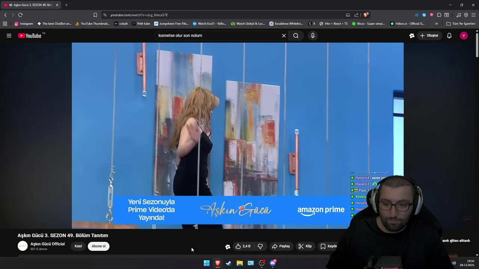The width and height of the screenshot is (479, 269).
Task: Open Discord from the taskbar
Action: tap(273, 263)
